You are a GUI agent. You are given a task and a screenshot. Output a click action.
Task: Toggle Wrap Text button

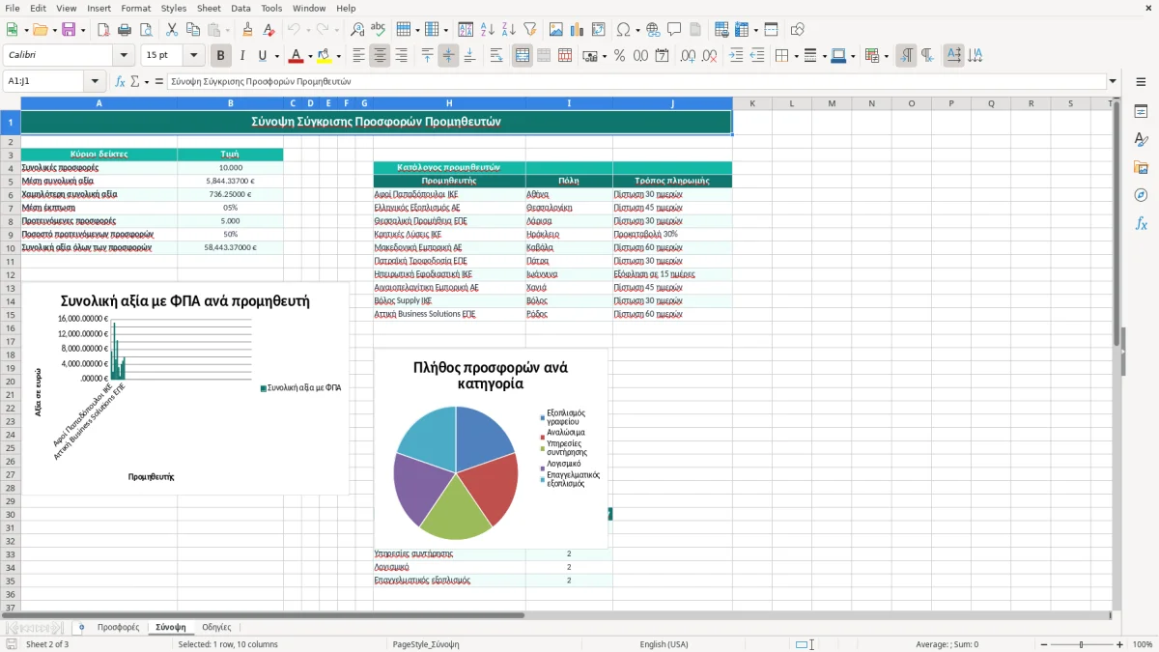tap(496, 56)
